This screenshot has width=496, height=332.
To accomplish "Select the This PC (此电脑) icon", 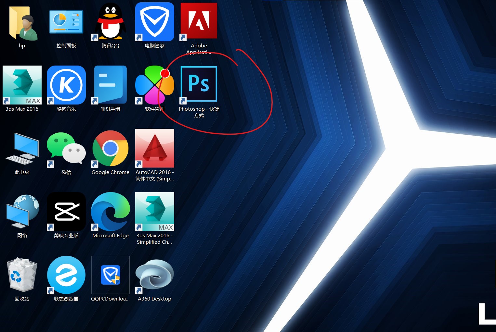I will click(22, 148).
